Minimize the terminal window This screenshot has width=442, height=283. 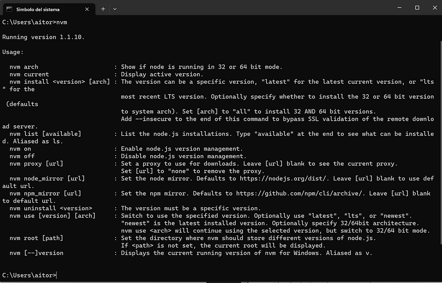(x=399, y=8)
